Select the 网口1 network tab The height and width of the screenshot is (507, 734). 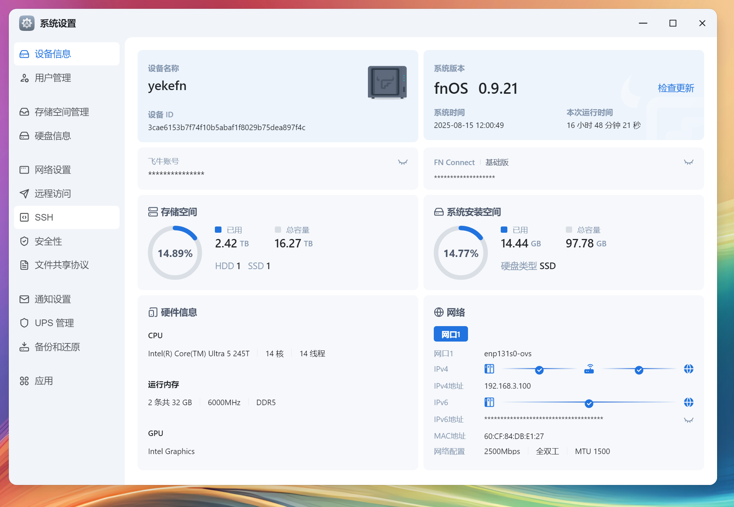[x=451, y=334]
